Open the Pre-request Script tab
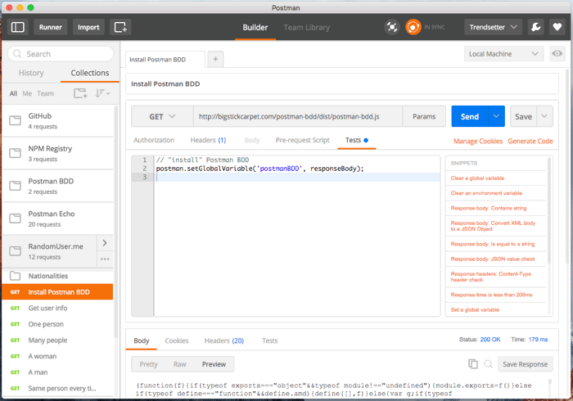The width and height of the screenshot is (573, 401). coord(303,140)
